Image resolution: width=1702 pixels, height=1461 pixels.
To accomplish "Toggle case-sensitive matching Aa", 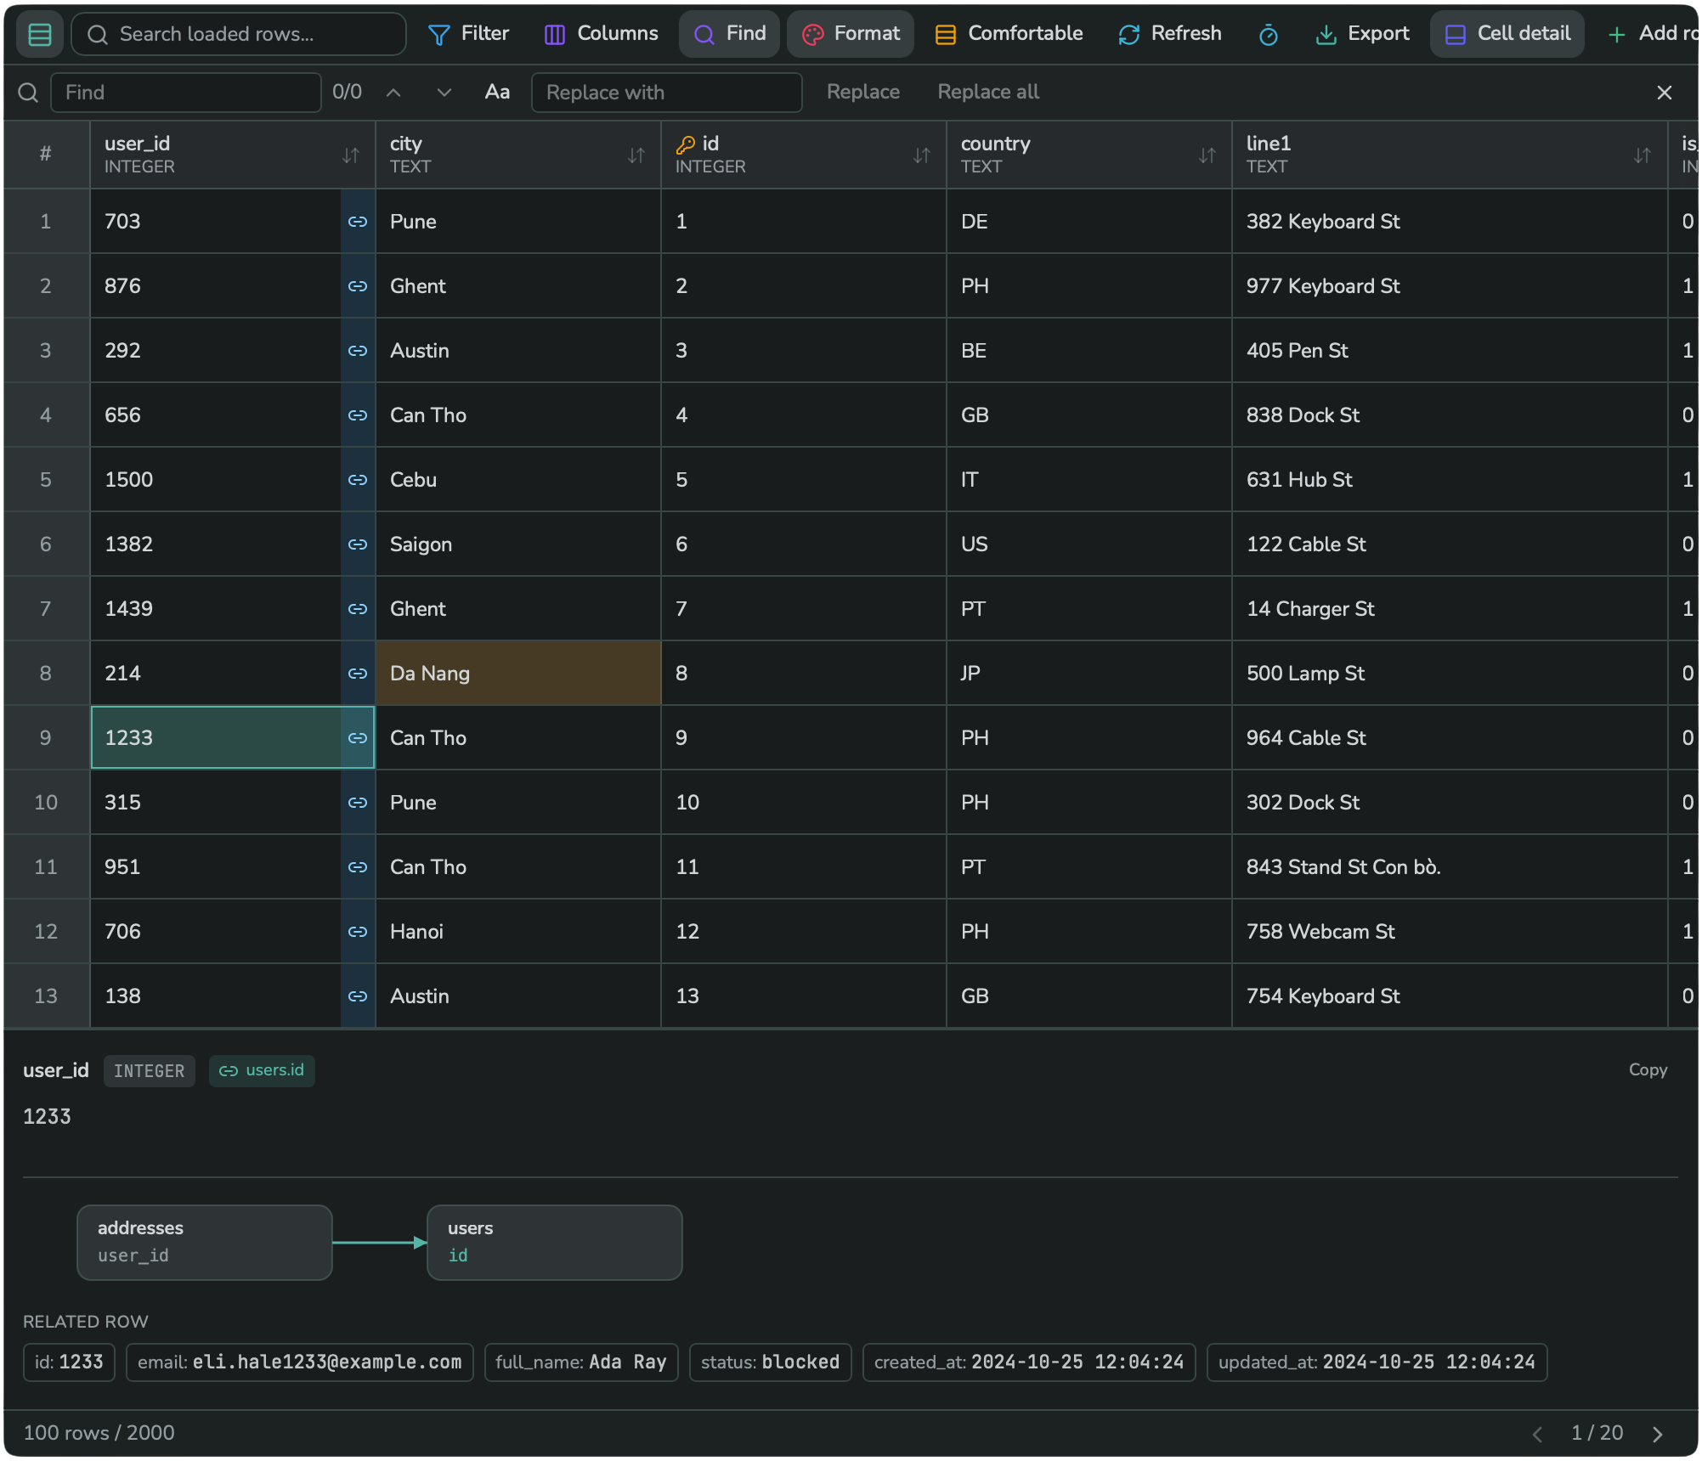I will click(x=497, y=93).
